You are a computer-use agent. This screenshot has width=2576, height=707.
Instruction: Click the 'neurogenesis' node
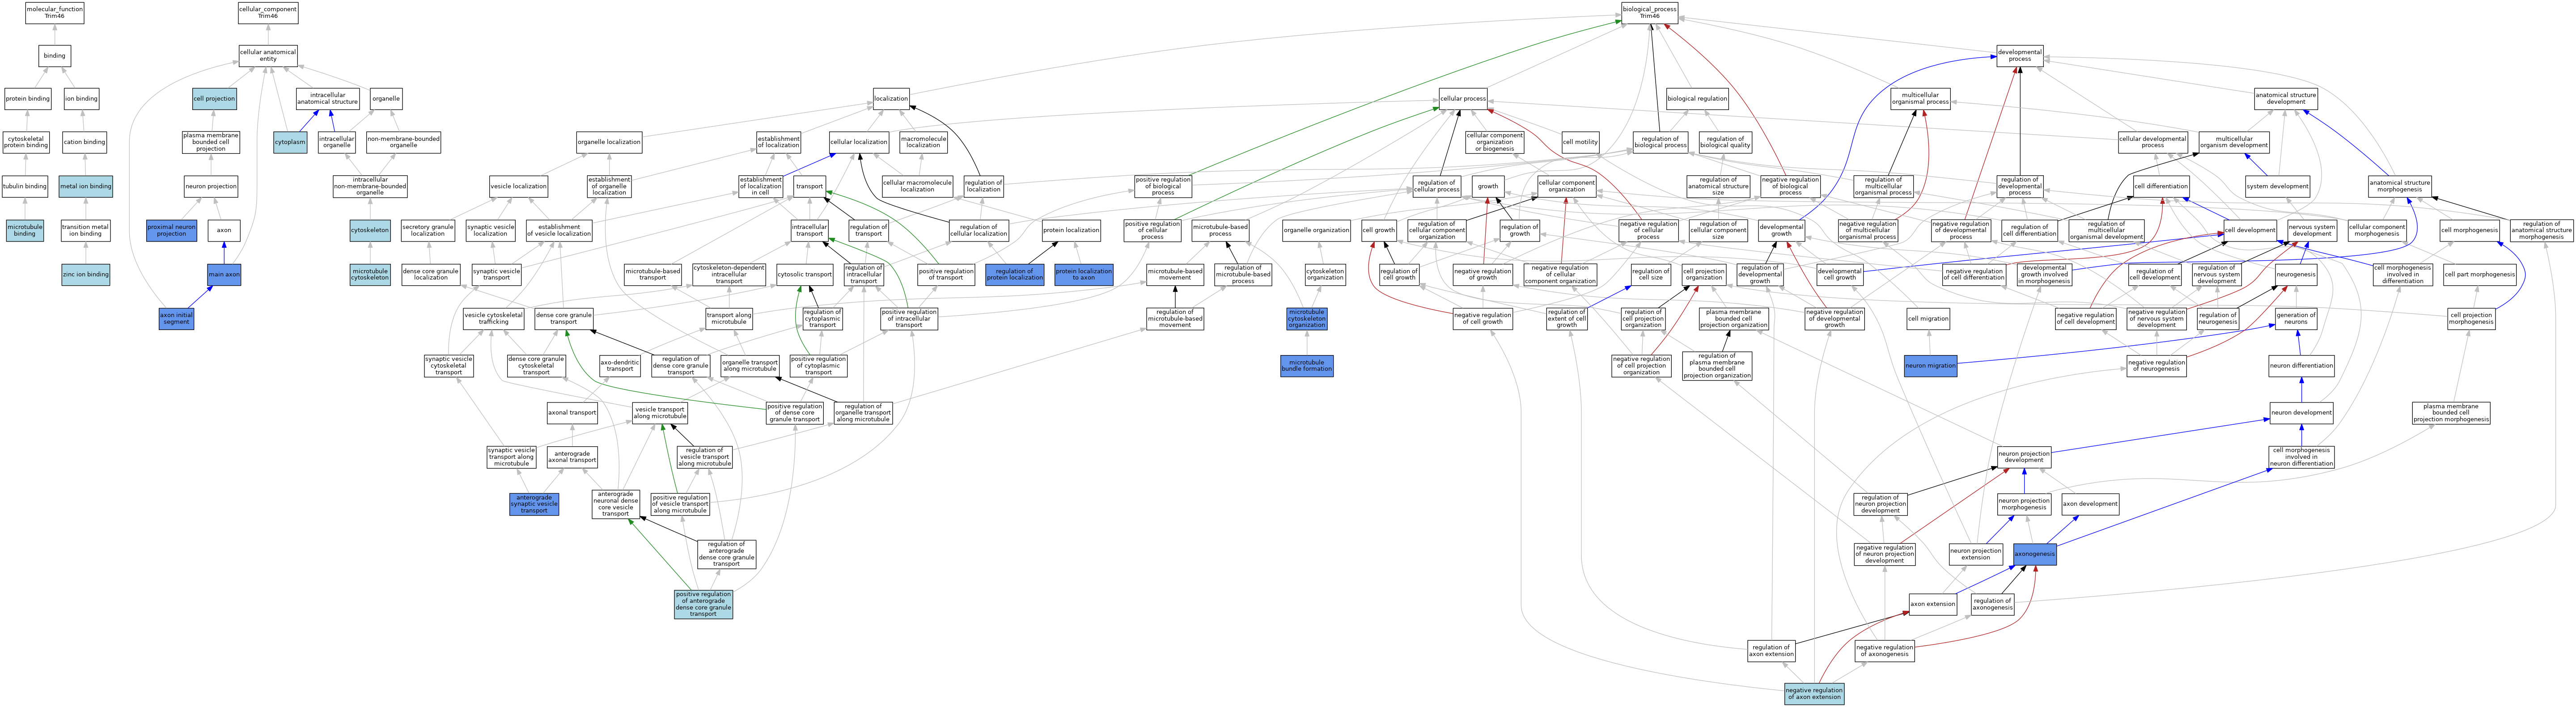[2296, 274]
